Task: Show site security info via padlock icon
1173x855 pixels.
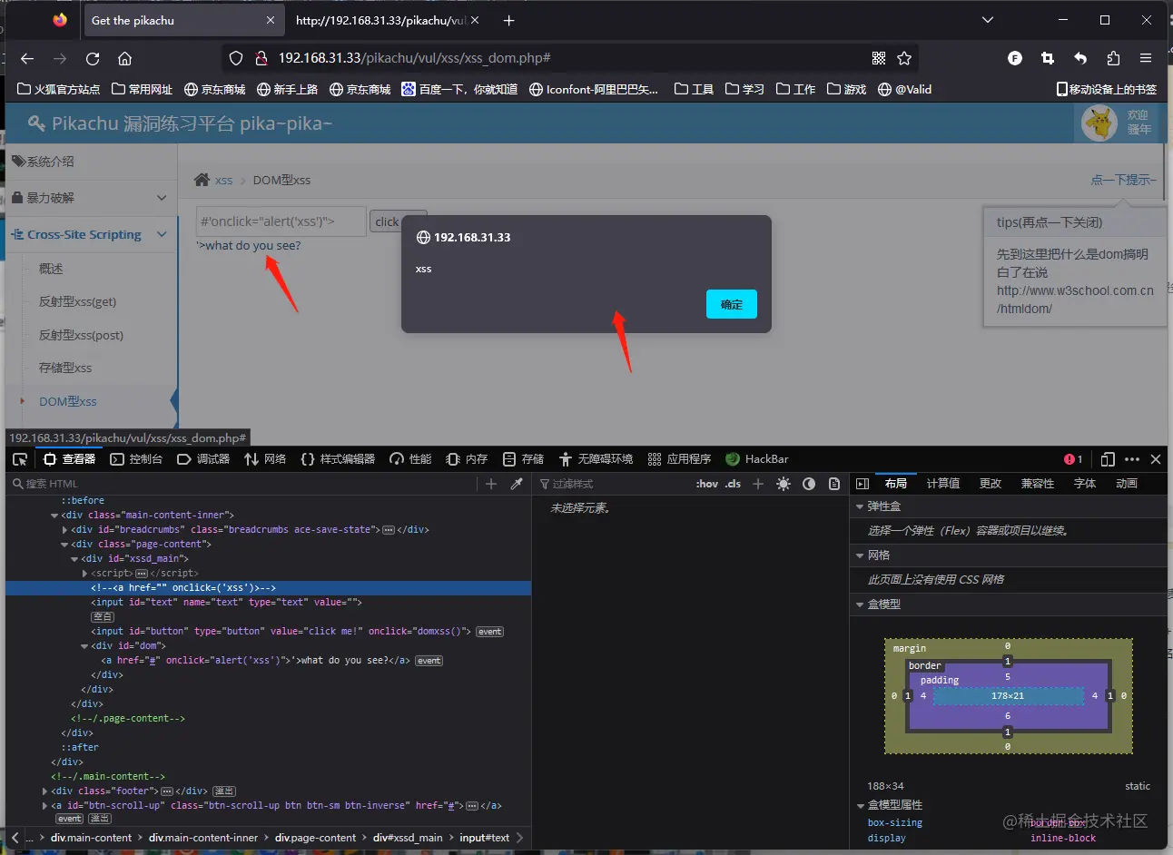Action: (x=261, y=58)
